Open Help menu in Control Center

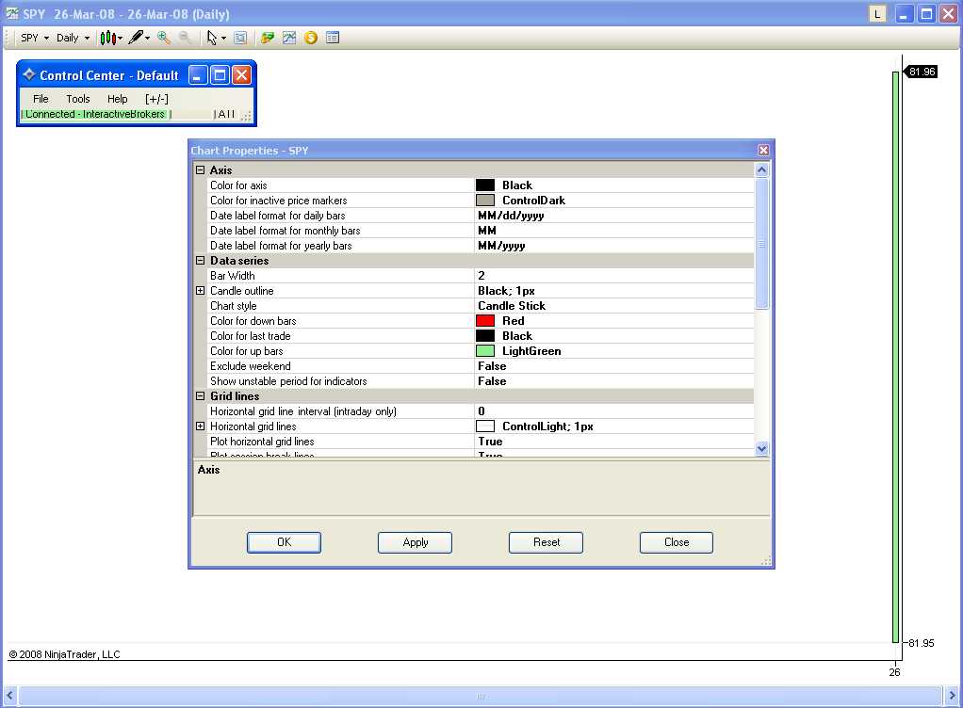pos(117,99)
